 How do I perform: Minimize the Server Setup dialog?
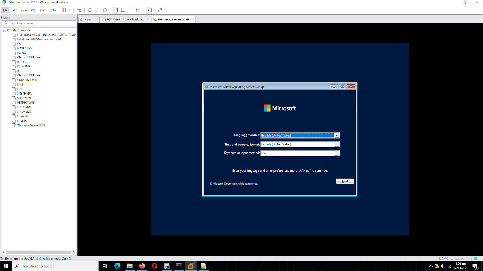coord(334,87)
